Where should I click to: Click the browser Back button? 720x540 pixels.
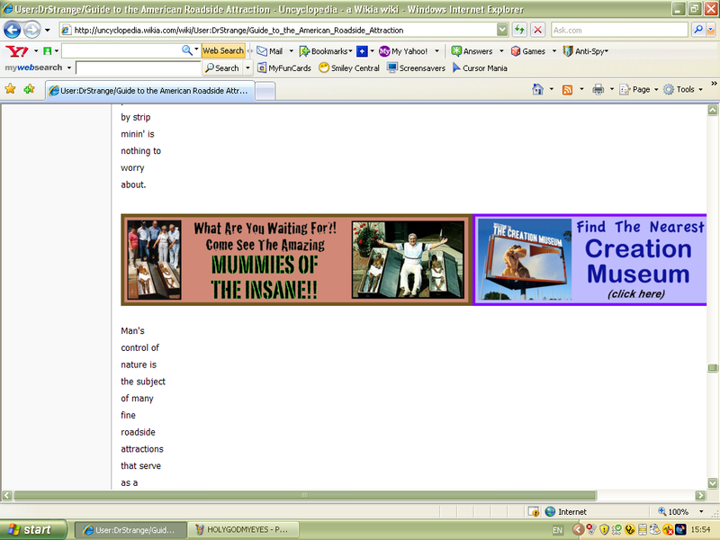pyautogui.click(x=13, y=30)
